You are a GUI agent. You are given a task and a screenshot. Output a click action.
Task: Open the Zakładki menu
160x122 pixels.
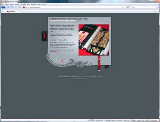(23, 4)
